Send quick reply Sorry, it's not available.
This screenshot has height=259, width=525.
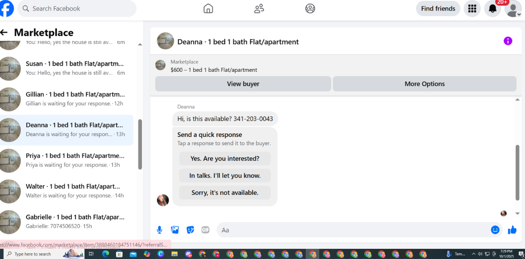pos(225,192)
